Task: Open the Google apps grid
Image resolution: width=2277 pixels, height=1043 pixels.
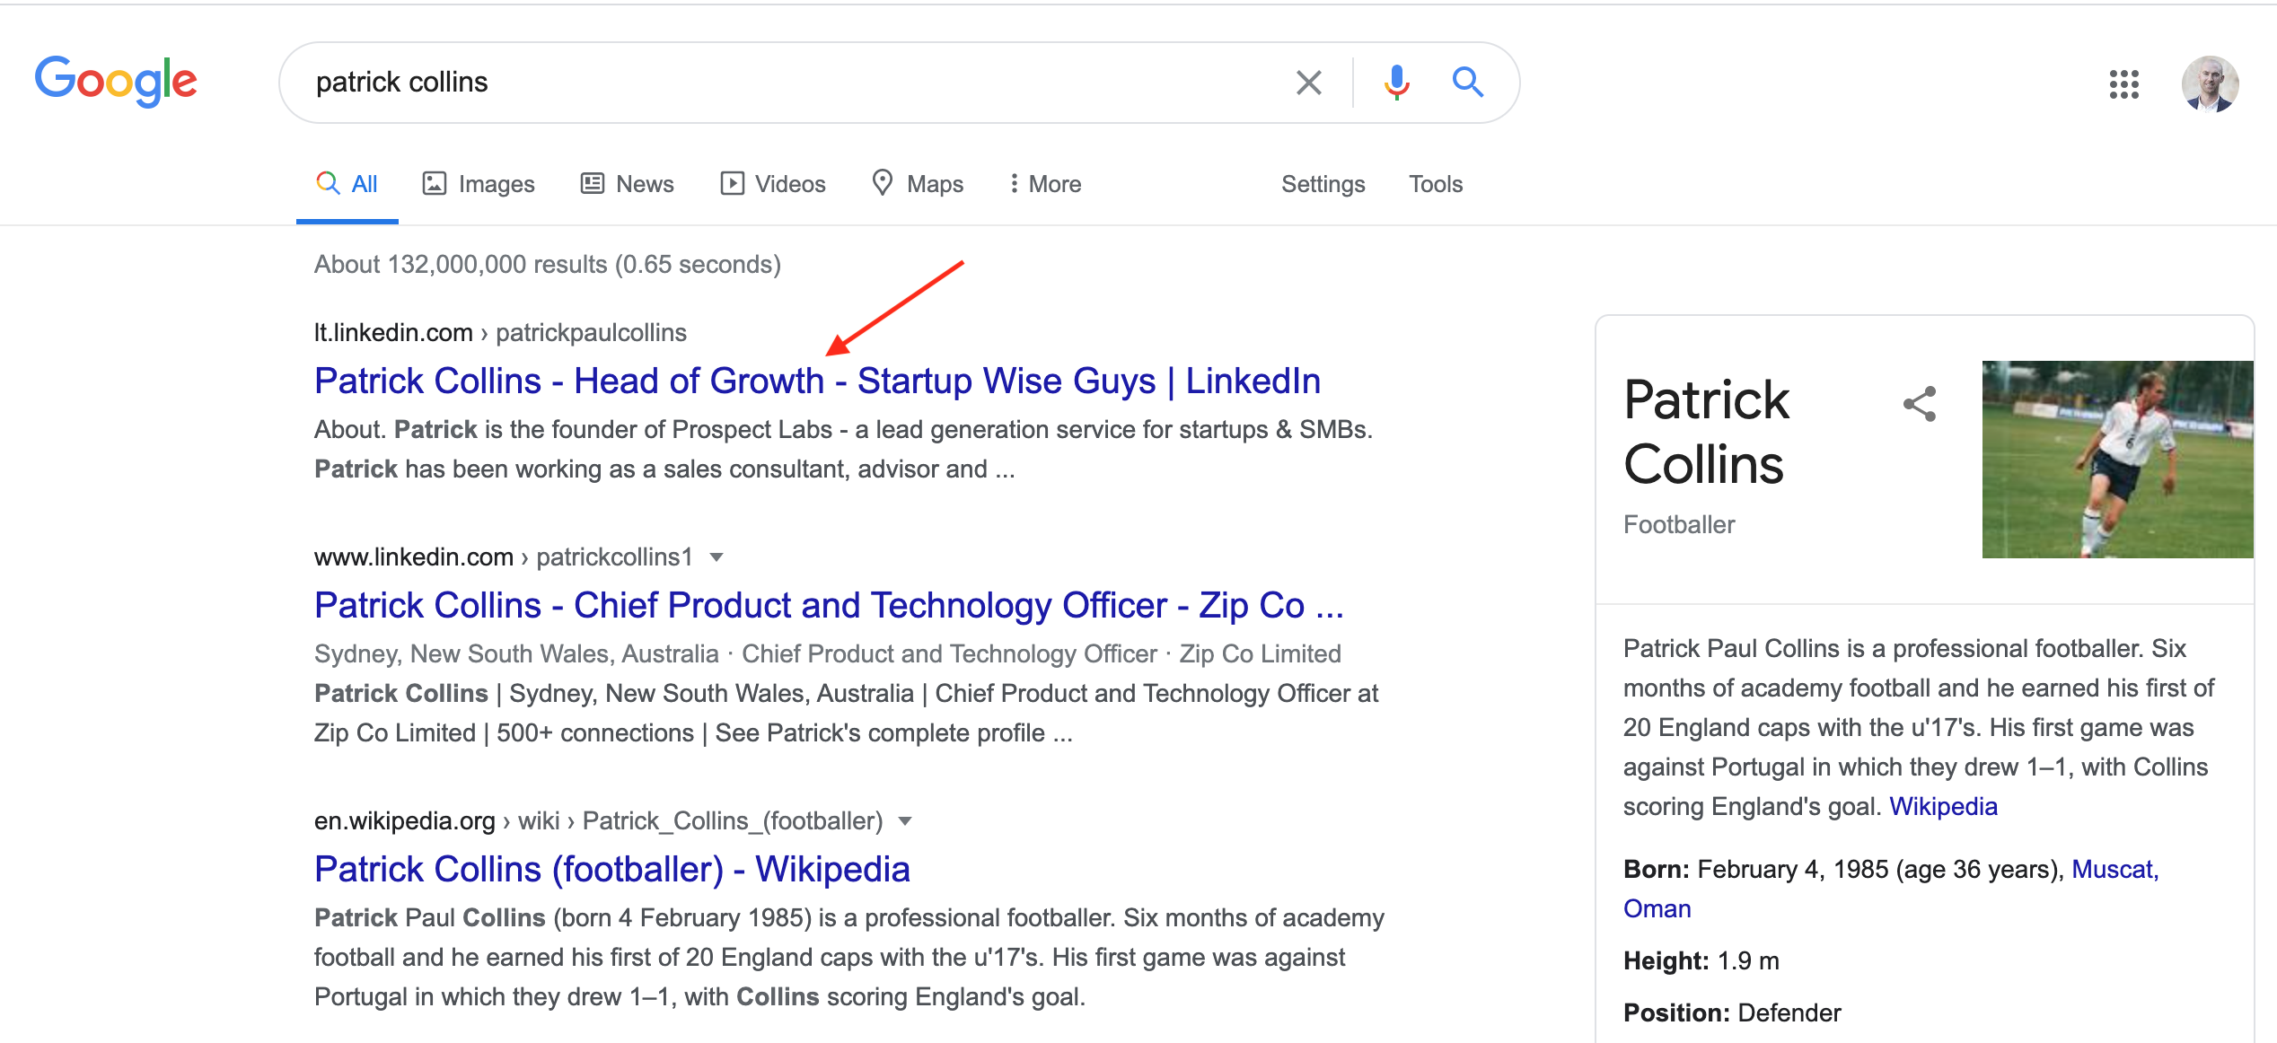Action: [x=2123, y=84]
